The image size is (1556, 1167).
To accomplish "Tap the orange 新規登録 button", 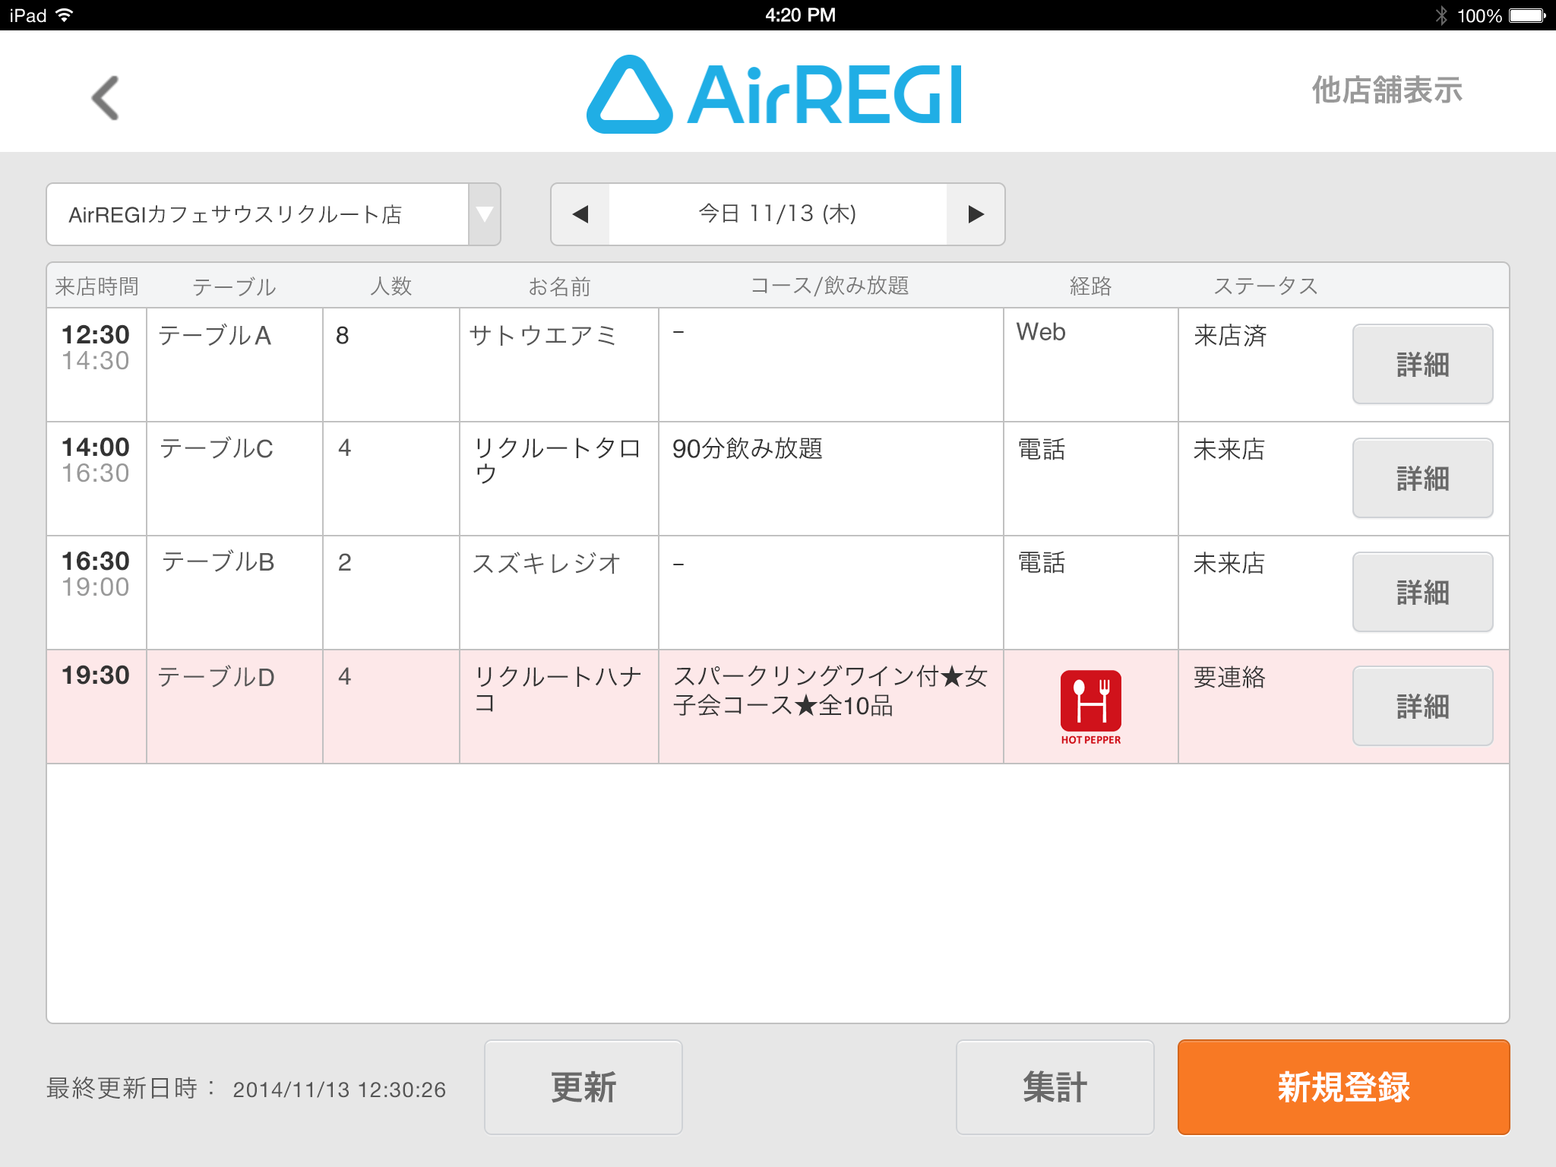I will tap(1343, 1086).
